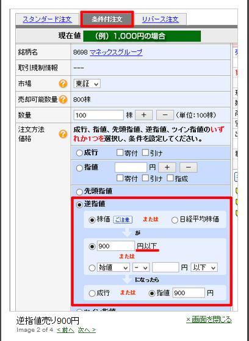Decrease 指値 price with minus button
Viewport: 249px width, 341px height.
pos(189,168)
